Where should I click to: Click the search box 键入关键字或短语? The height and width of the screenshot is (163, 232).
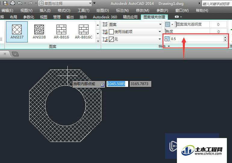217,4
